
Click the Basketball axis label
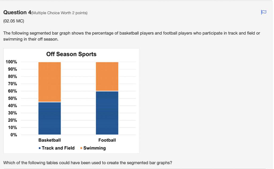(50, 140)
